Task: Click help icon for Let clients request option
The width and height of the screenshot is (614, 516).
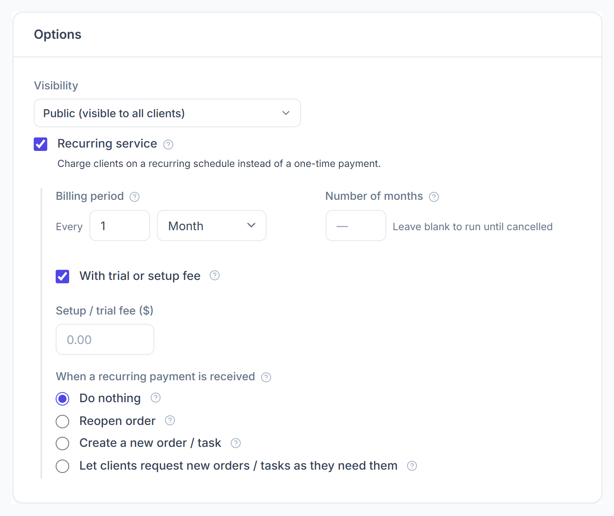Action: point(412,466)
